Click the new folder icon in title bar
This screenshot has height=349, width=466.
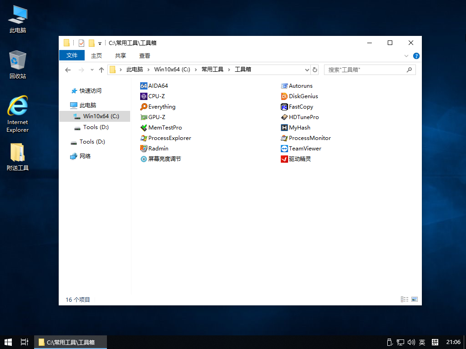(x=91, y=43)
